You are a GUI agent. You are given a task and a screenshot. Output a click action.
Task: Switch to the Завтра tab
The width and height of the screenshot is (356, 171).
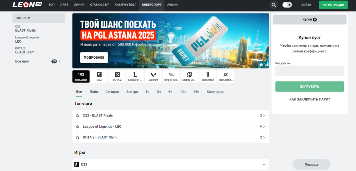(132, 92)
